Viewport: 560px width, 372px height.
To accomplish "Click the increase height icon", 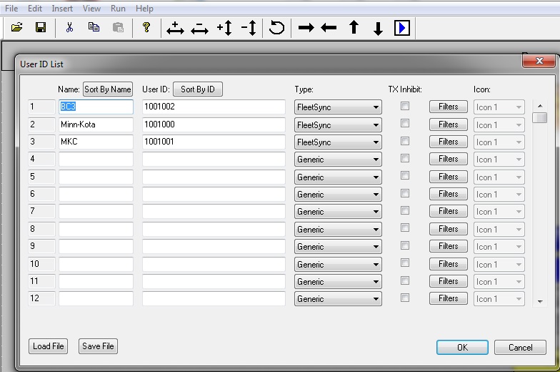I will coord(224,28).
